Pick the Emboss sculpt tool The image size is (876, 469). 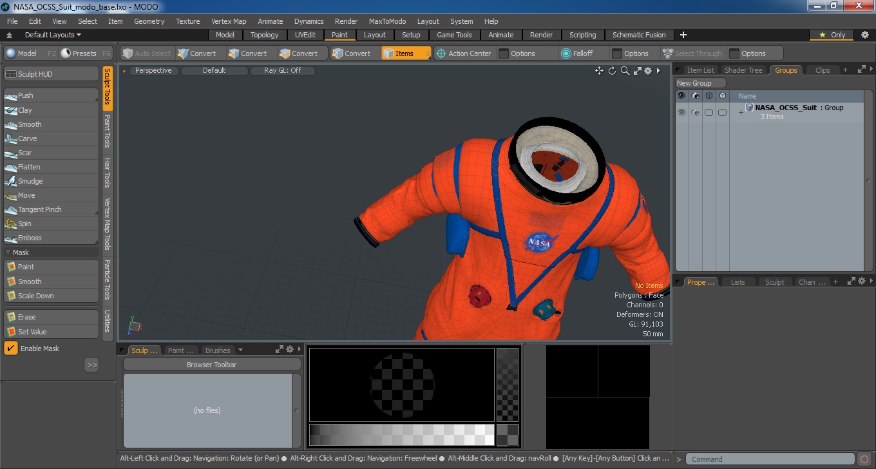click(52, 238)
